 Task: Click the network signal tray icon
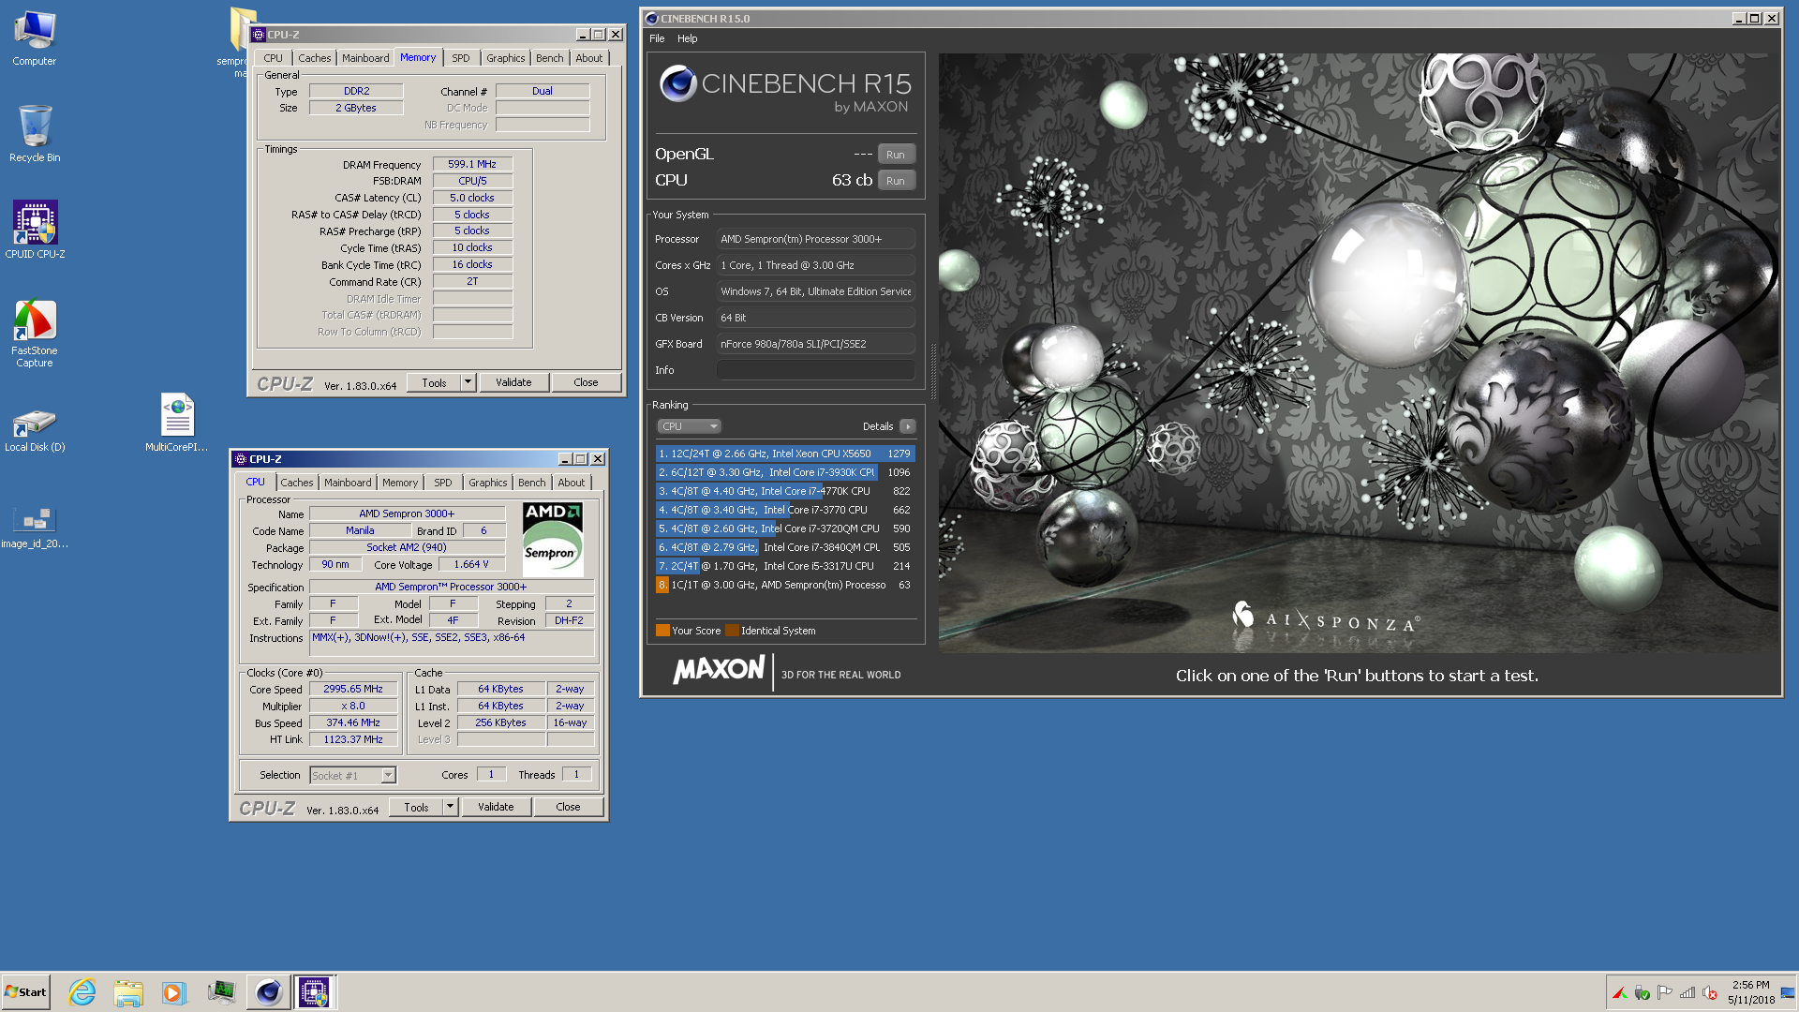tap(1687, 993)
